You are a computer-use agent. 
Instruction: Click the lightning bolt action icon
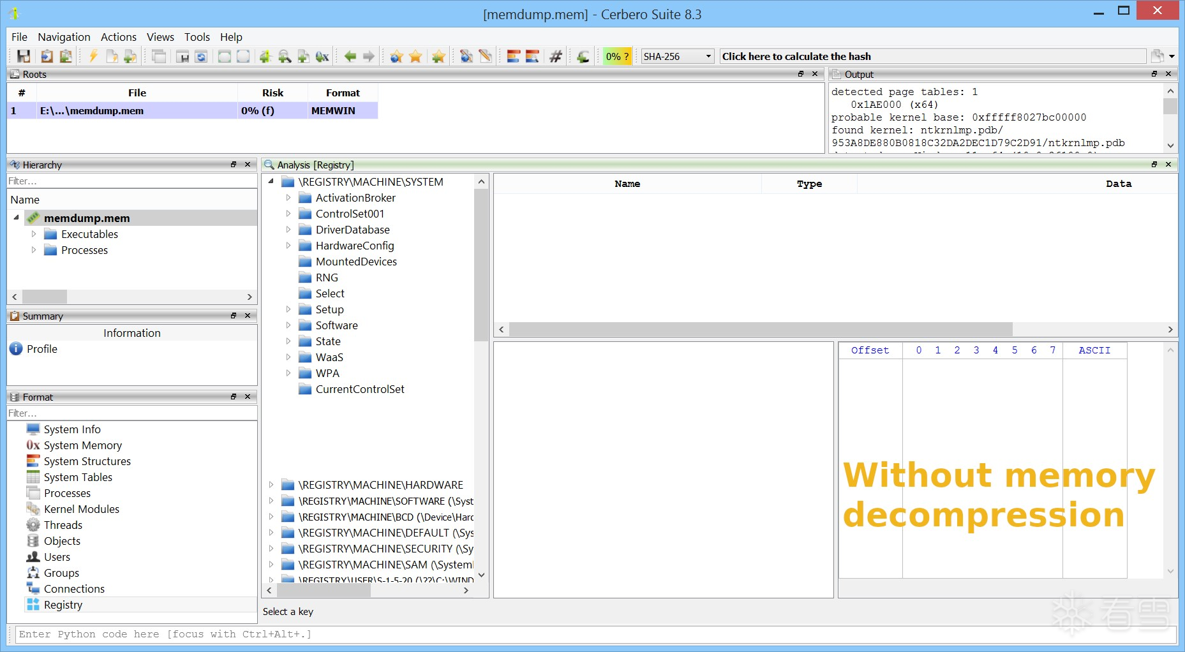click(x=93, y=56)
